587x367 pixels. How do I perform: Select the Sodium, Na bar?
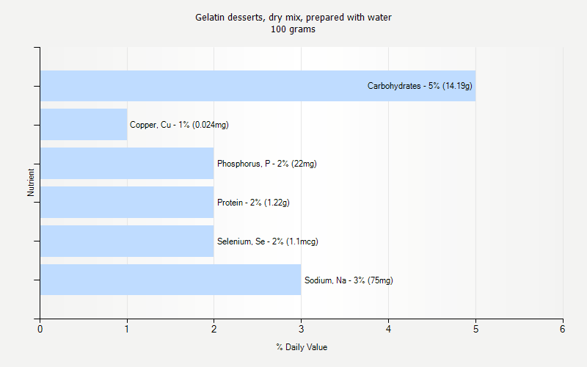[x=170, y=280]
